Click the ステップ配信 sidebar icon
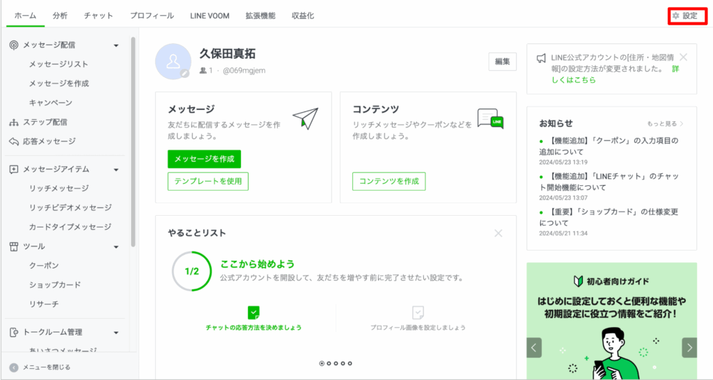This screenshot has height=380, width=713. (14, 122)
